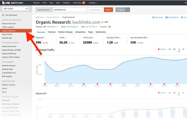187x118 pixels.
Task: Click the plus icon next to Projects
Action: click(128, 10)
